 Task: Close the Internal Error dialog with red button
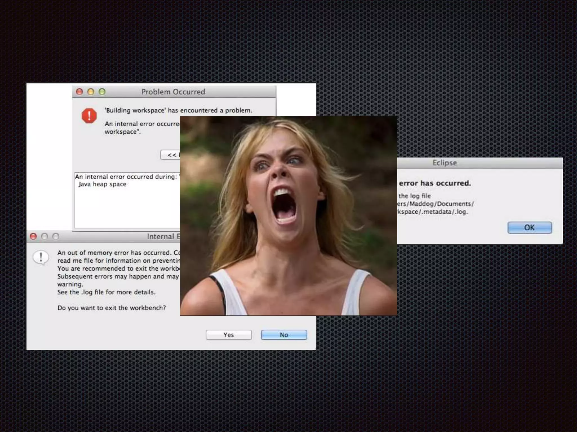point(33,236)
